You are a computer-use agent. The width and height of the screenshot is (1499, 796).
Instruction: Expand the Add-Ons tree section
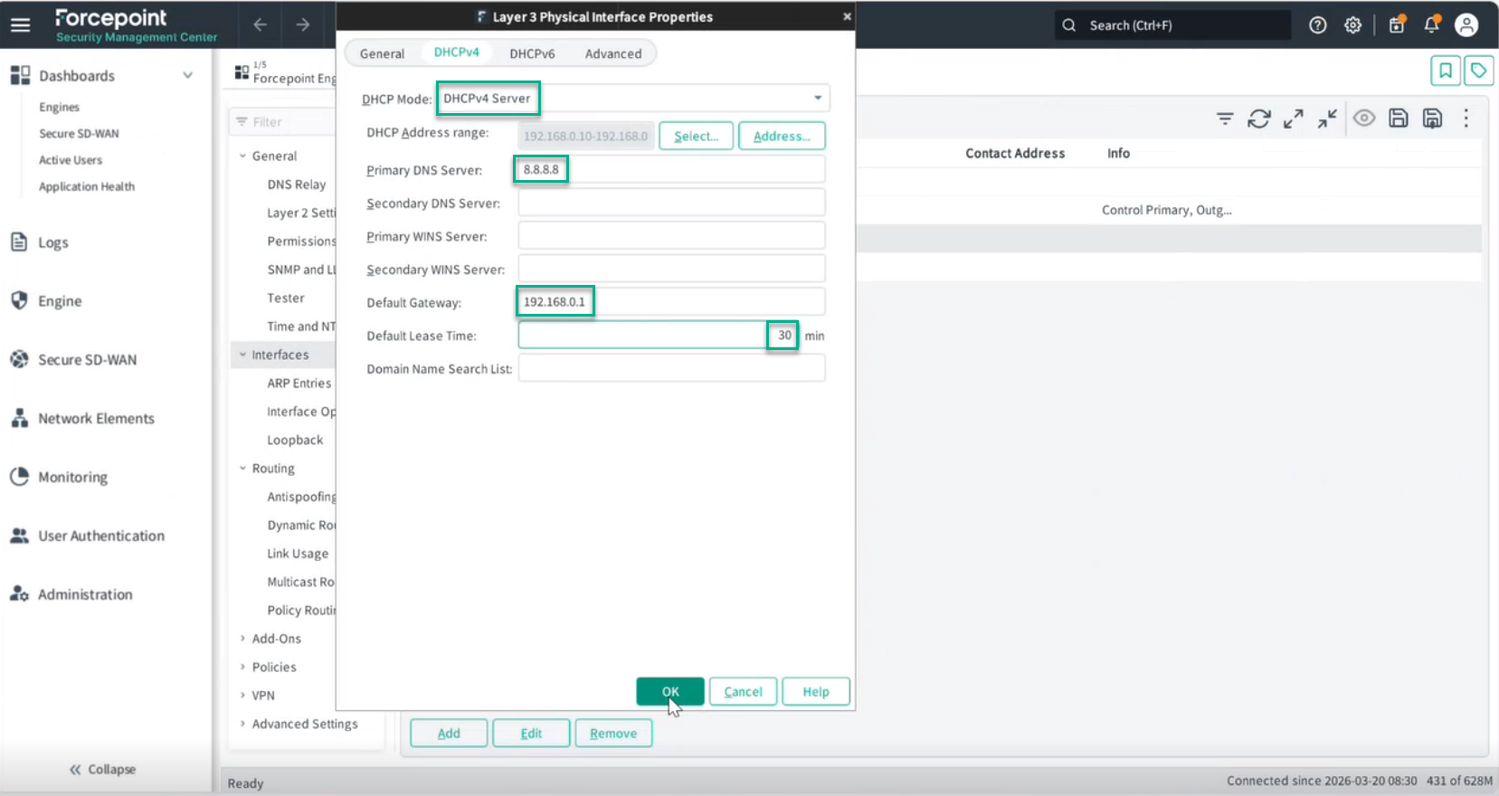point(242,639)
